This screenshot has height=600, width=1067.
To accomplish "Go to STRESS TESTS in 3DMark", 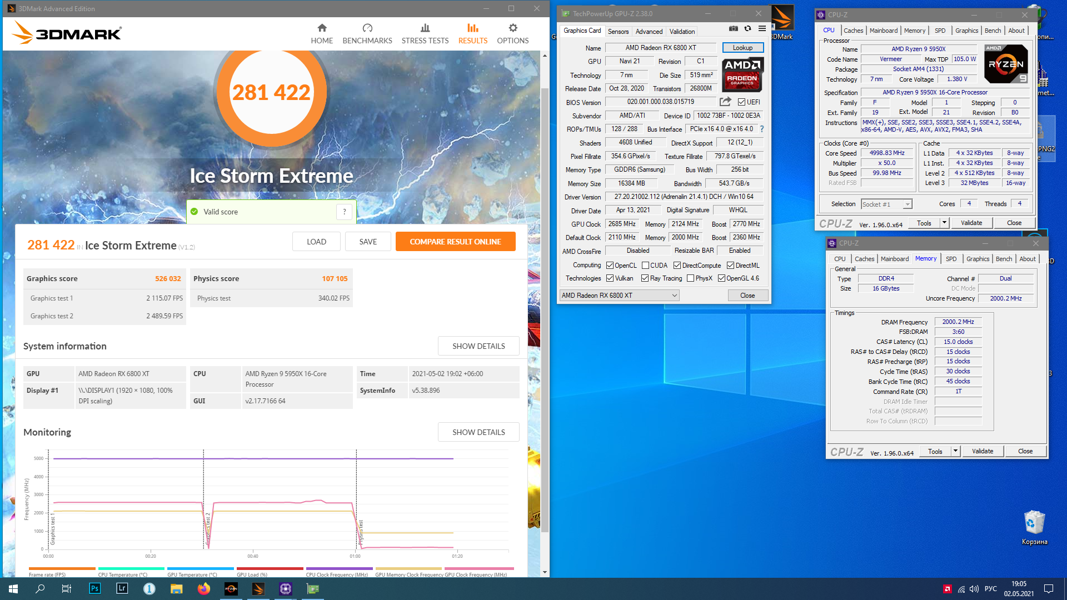I will pos(425,34).
